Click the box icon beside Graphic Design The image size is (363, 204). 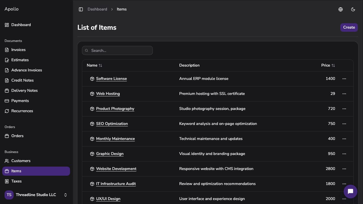click(x=92, y=154)
